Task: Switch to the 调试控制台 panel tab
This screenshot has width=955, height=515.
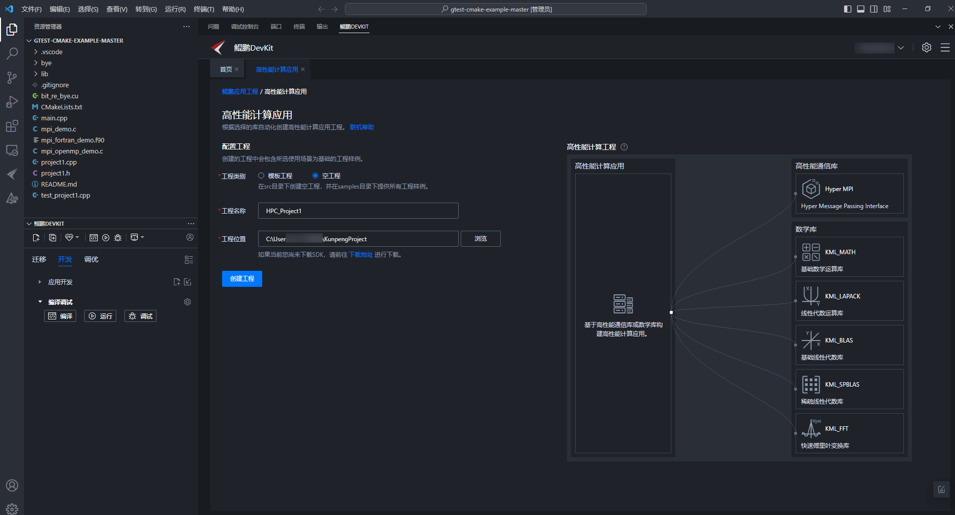Action: (x=245, y=27)
